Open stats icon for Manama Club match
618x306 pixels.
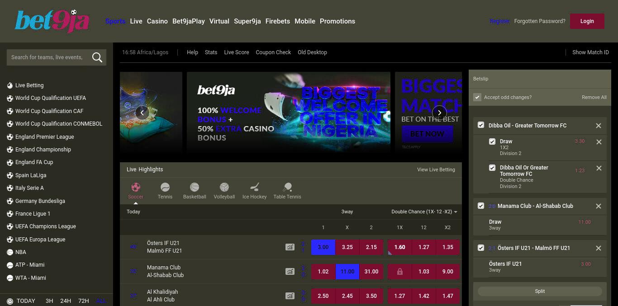point(290,272)
